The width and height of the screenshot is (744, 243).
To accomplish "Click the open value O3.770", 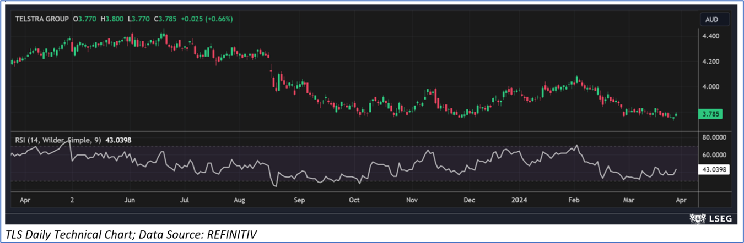I will (84, 19).
